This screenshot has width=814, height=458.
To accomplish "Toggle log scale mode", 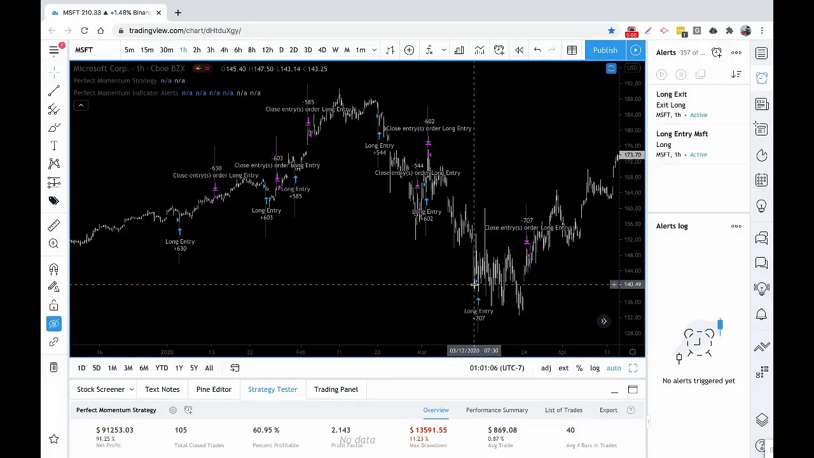I will tap(595, 368).
